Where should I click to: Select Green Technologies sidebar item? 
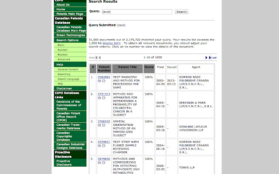(70, 35)
